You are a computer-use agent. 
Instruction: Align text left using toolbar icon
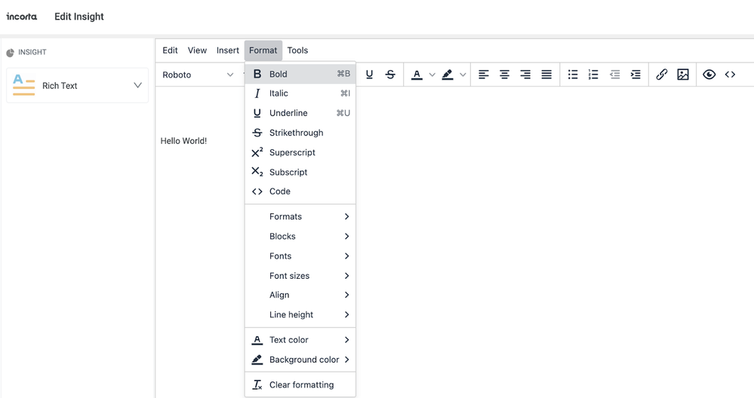point(483,75)
